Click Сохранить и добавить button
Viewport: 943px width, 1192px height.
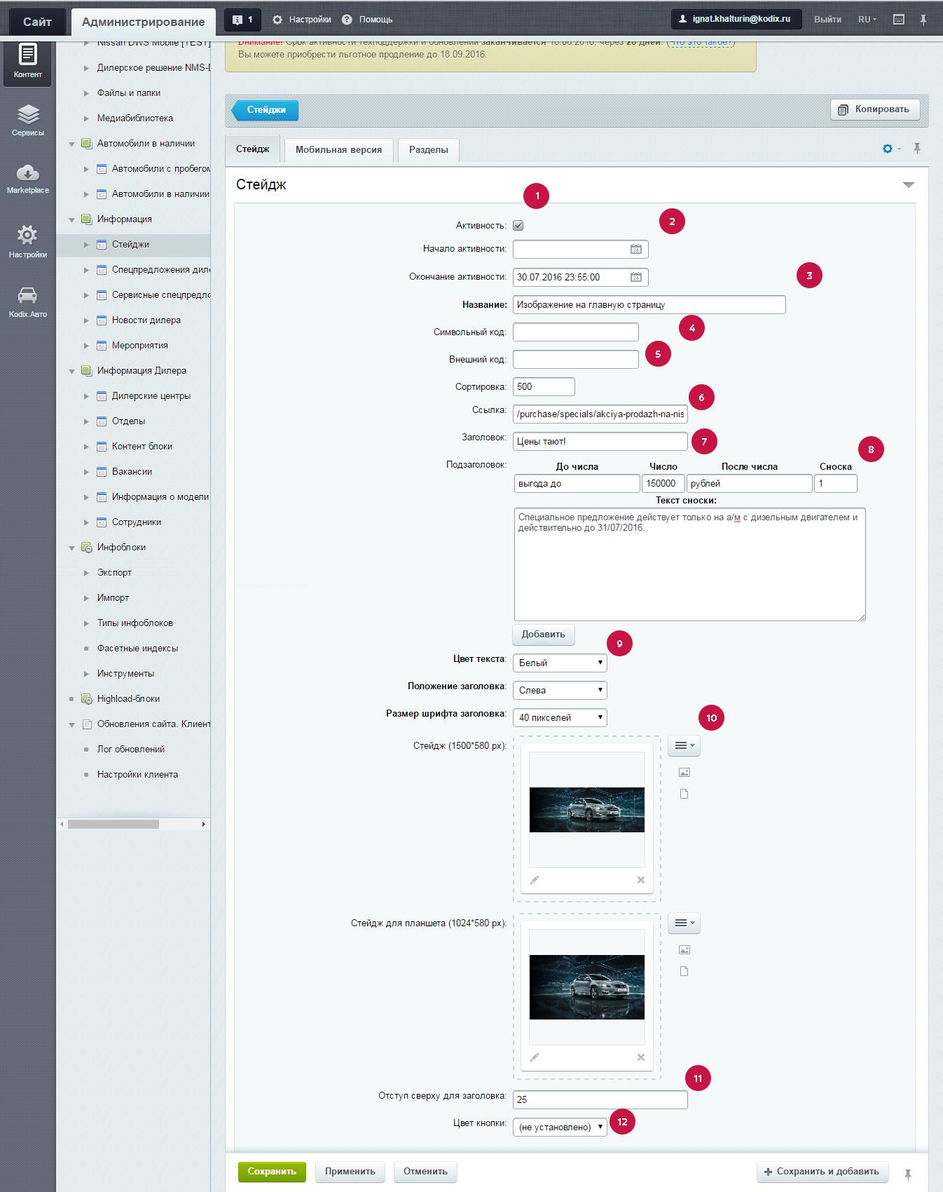point(822,1171)
